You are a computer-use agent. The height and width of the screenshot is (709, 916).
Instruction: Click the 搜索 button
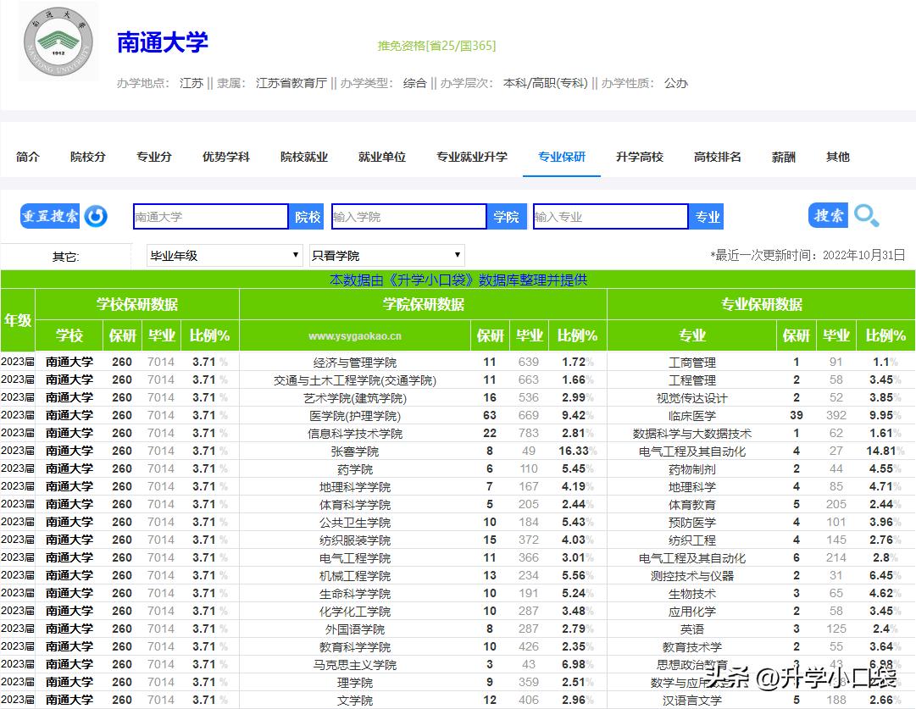826,215
